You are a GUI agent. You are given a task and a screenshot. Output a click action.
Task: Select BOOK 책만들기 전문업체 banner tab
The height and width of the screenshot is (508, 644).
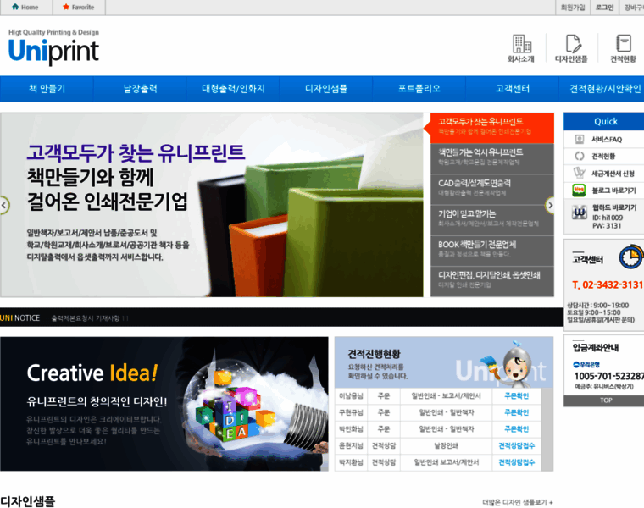pos(492,251)
